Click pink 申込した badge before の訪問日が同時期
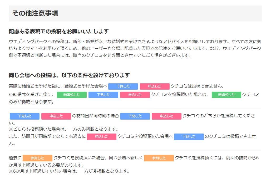266x179 pixels. click(x=56, y=116)
